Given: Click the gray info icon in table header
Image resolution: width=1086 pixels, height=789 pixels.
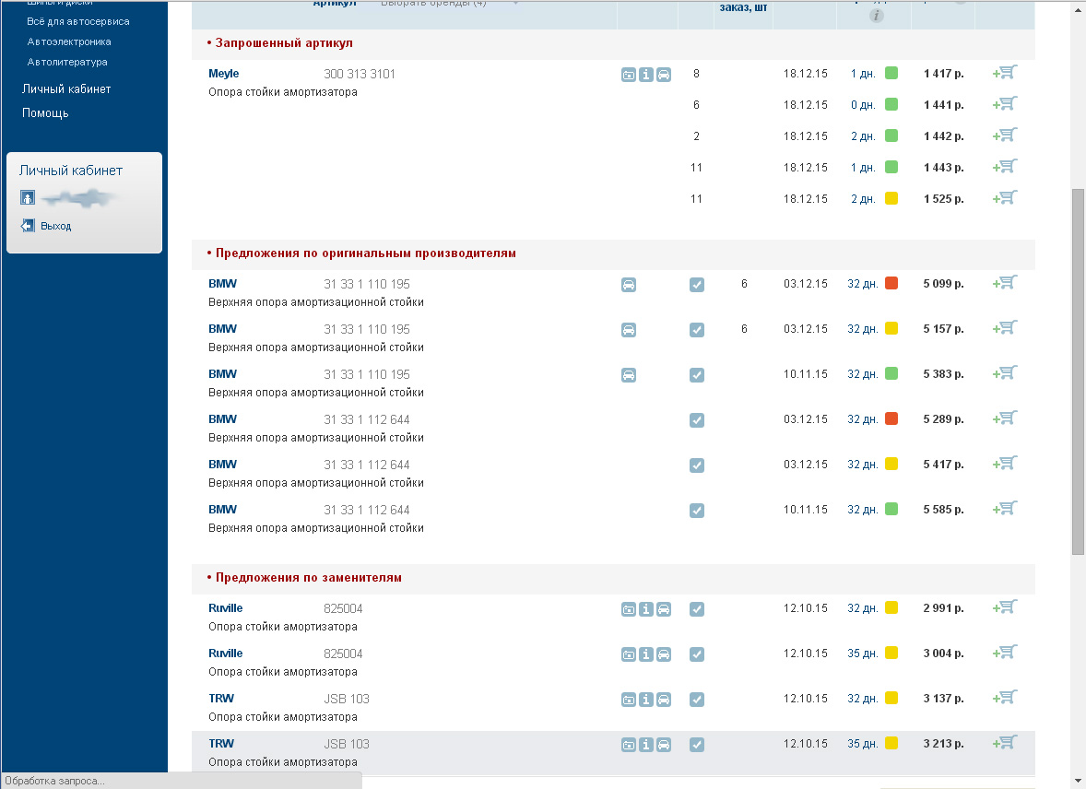Looking at the screenshot, I should [876, 16].
